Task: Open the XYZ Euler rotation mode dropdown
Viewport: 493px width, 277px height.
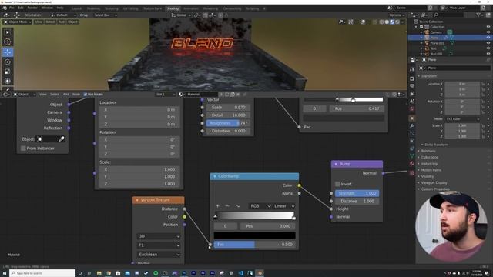Action: pyautogui.click(x=462, y=119)
